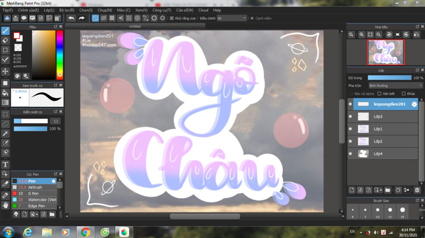425x238 pixels.
Task: Open the Lớp(L) menu
Action: coord(49,10)
